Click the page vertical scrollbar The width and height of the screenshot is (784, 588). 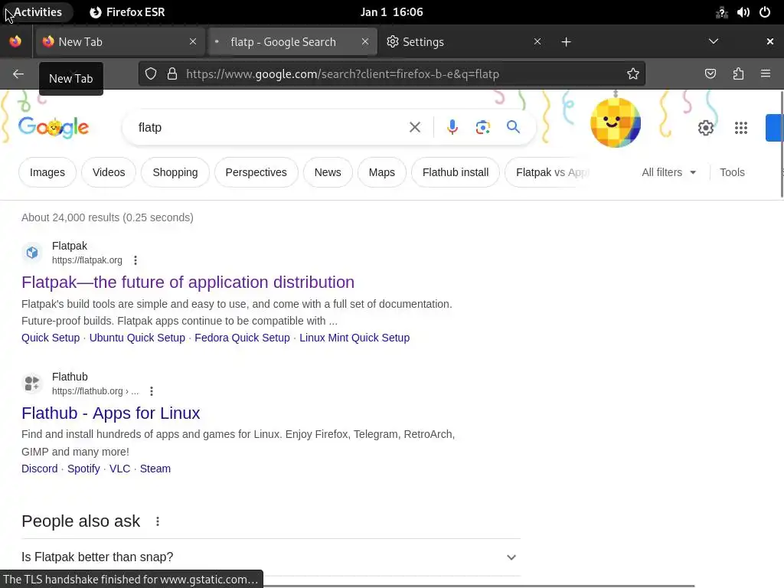pos(782,145)
